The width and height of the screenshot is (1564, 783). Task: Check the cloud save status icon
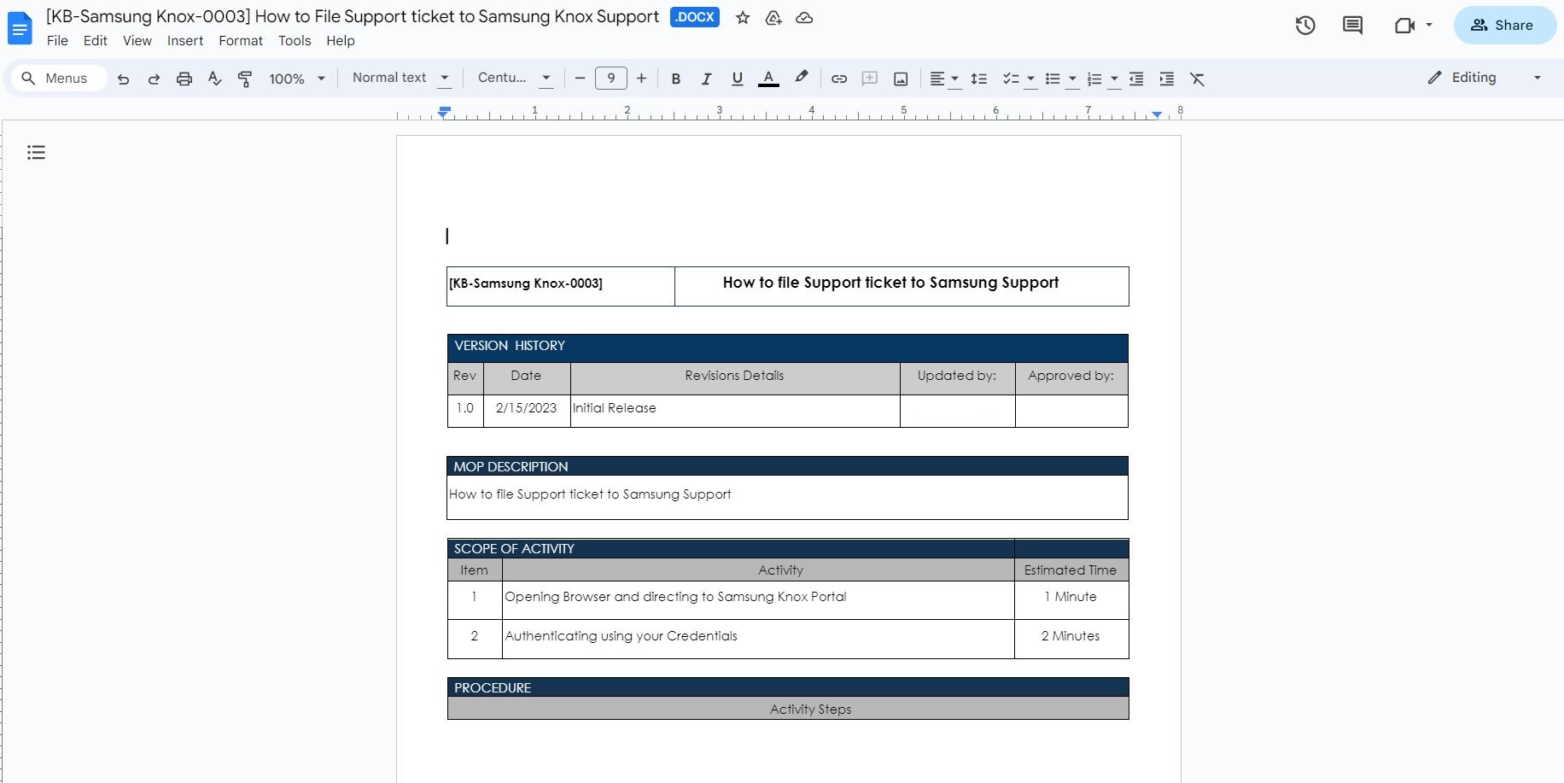pos(804,18)
